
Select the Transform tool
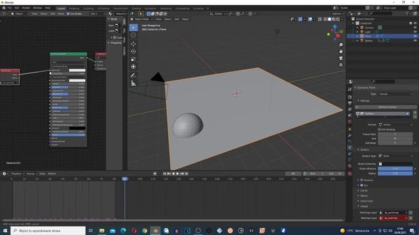(134, 67)
